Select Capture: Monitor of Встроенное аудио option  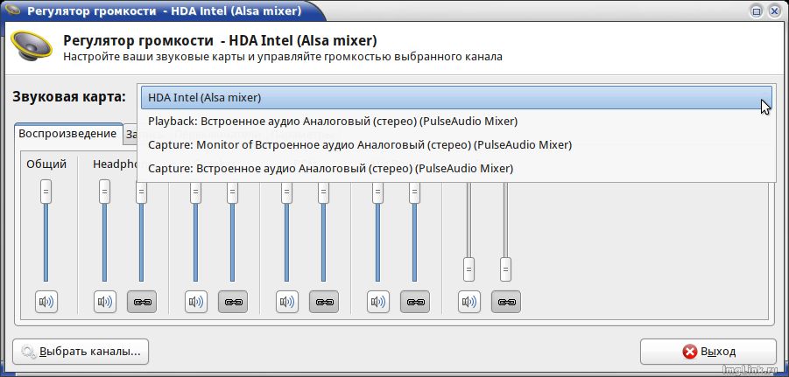[456, 145]
